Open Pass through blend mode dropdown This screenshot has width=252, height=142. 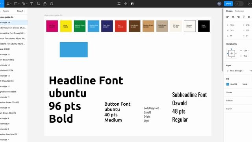[237, 71]
